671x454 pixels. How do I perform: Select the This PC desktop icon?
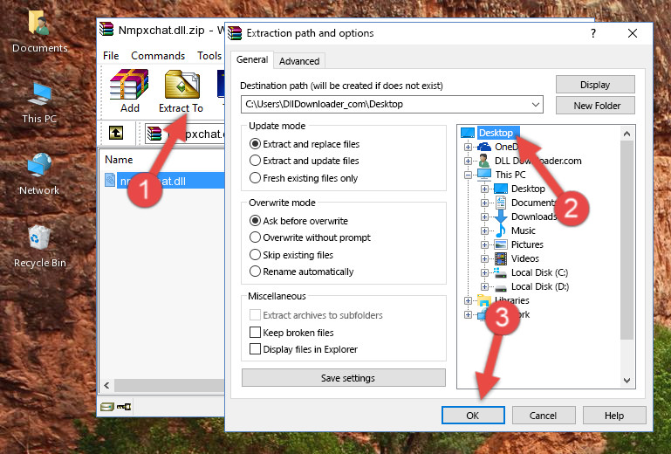pos(39,103)
